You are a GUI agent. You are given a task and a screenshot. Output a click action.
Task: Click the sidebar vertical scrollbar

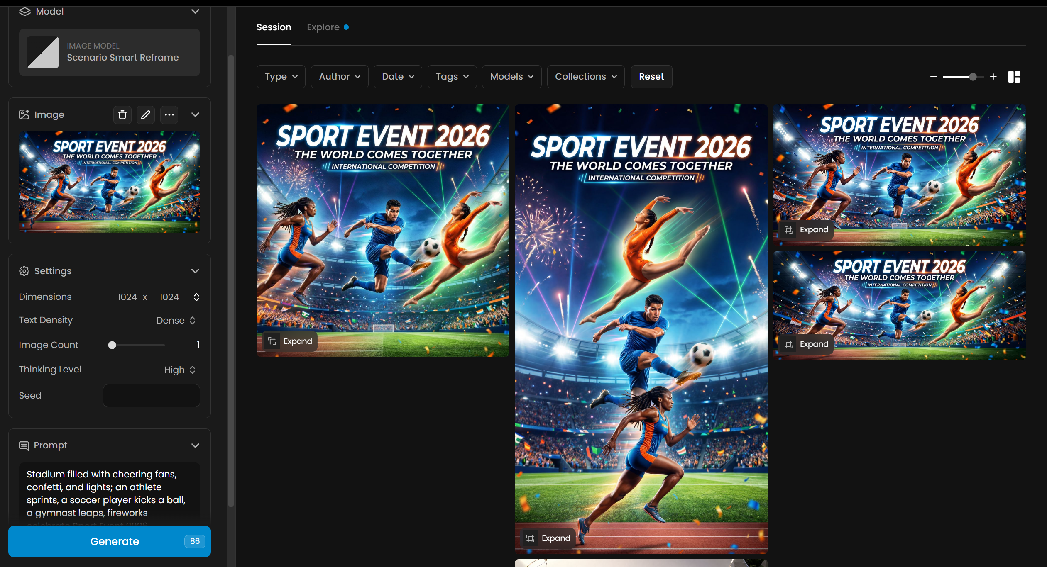pyautogui.click(x=231, y=281)
